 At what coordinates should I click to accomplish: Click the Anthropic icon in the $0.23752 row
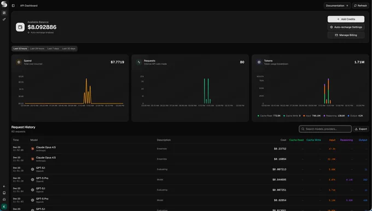33,149
